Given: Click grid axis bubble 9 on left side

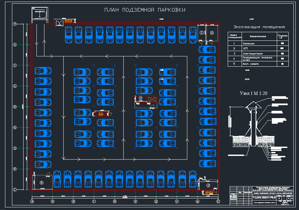Looking at the screenshot, I should pyautogui.click(x=15, y=24).
